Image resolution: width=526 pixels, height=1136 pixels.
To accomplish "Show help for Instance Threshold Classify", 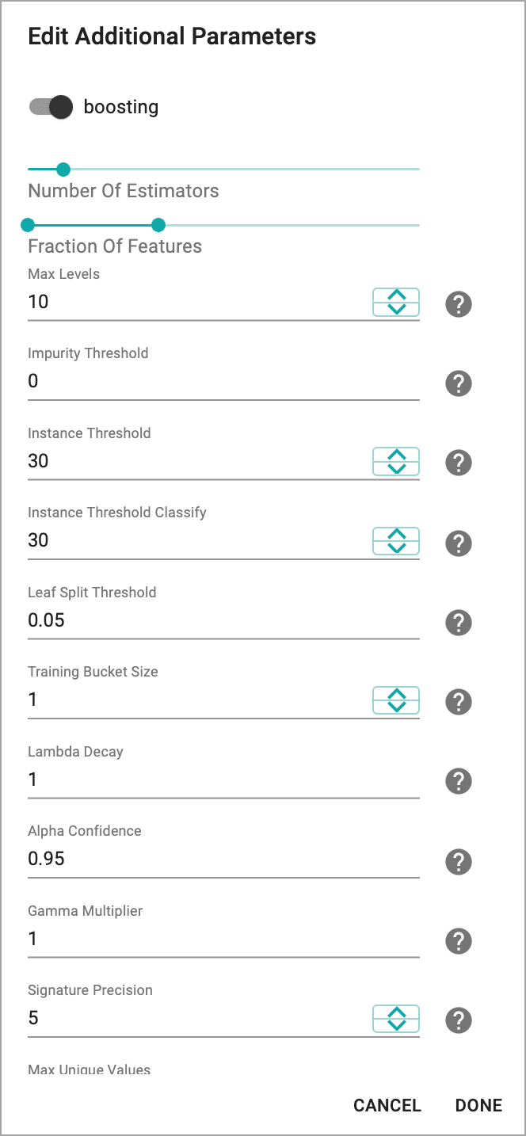I will [x=459, y=543].
